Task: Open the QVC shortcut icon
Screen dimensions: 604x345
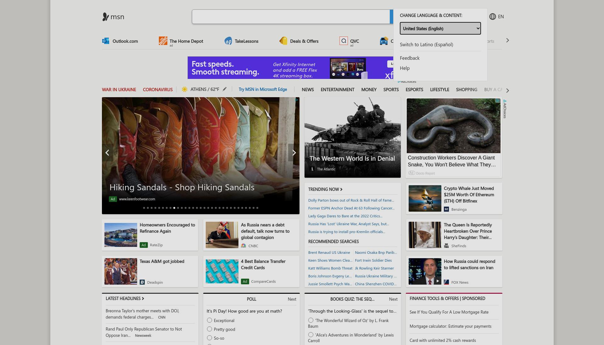Action: 344,41
